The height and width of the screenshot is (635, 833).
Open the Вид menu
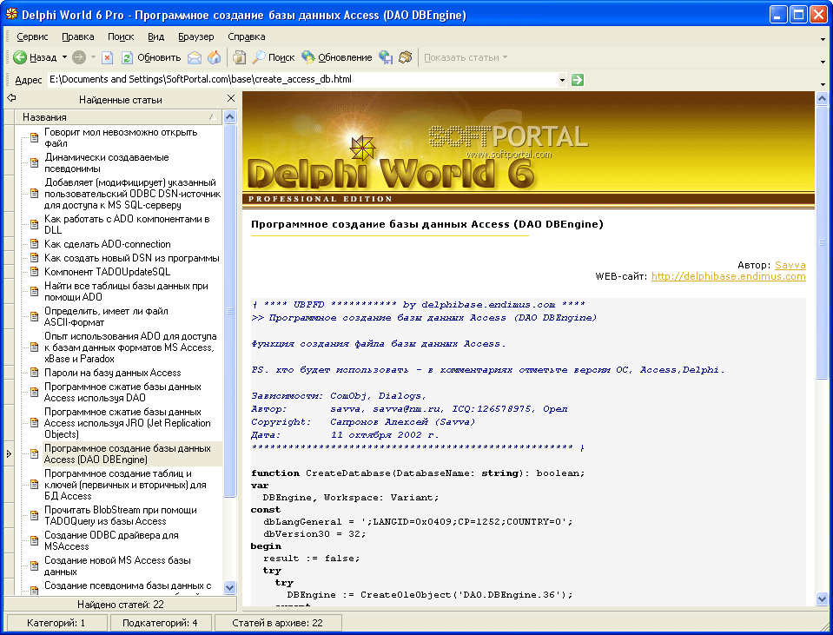pyautogui.click(x=155, y=36)
